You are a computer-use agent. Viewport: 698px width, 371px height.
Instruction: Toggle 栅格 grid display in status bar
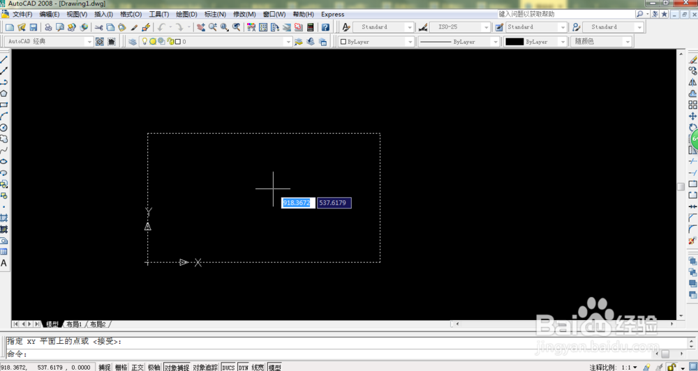[121, 367]
